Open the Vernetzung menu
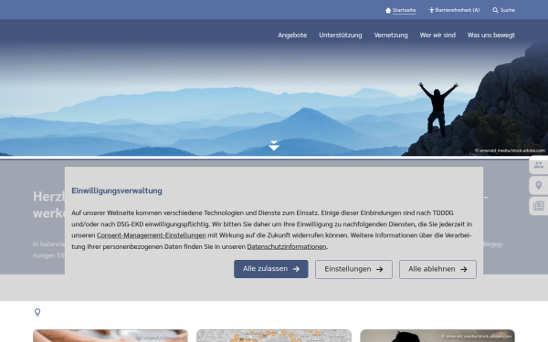Image resolution: width=548 pixels, height=342 pixels. pyautogui.click(x=391, y=36)
